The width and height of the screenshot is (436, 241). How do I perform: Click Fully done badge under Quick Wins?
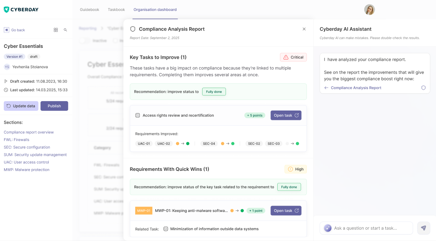(289, 187)
